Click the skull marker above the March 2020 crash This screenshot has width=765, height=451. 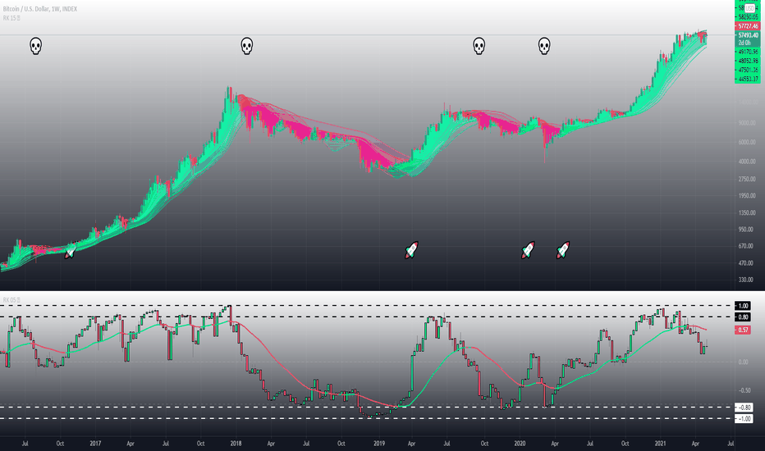click(544, 46)
